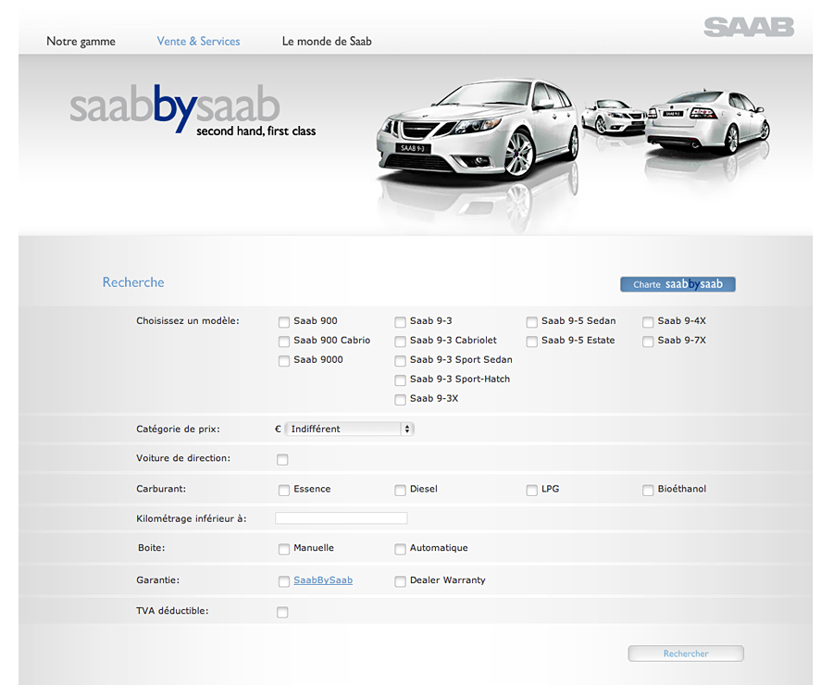Click the saabbysaab banner logo
This screenshot has width=833, height=685.
click(174, 109)
